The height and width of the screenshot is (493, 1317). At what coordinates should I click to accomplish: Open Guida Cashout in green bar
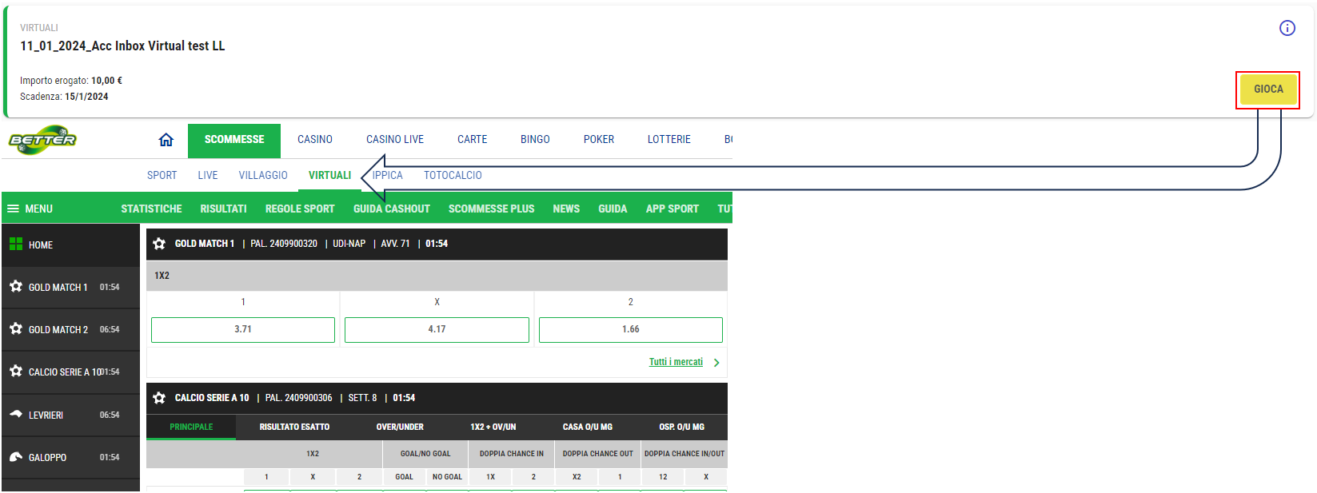391,209
